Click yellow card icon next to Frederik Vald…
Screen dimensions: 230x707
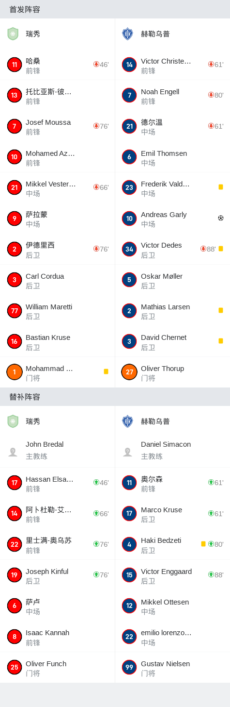[221, 187]
